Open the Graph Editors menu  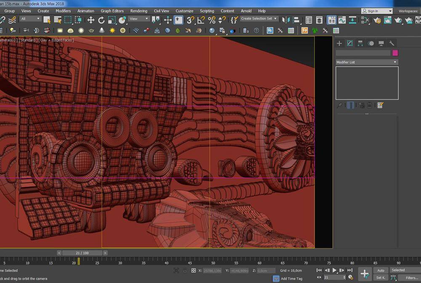coord(112,11)
